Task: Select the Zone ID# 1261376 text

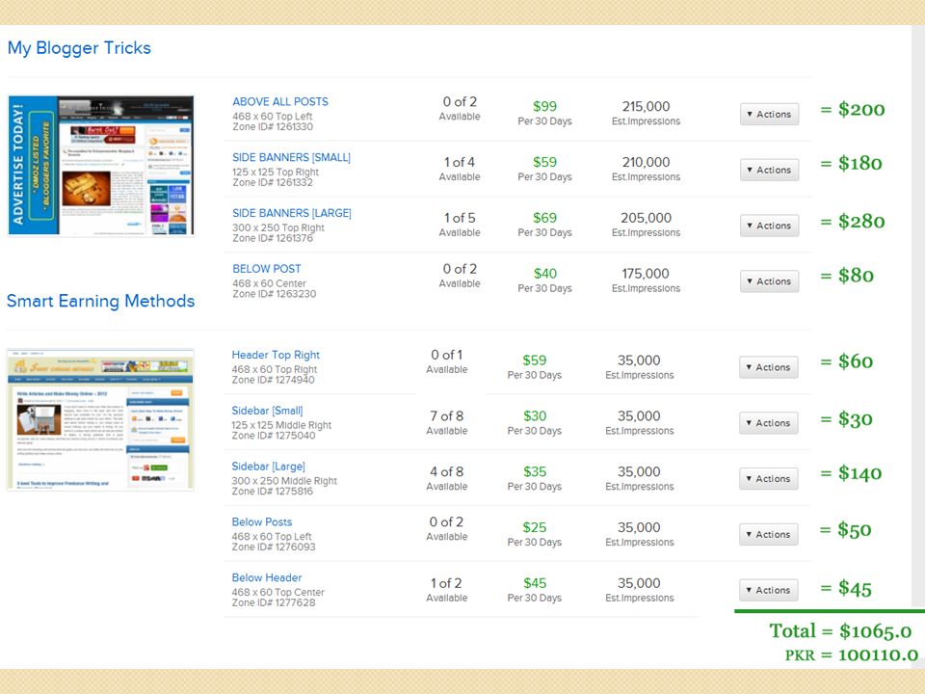Action: (273, 238)
